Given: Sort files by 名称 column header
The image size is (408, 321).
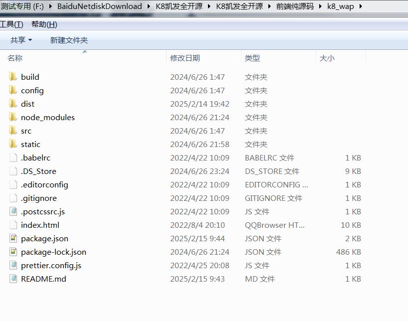Looking at the screenshot, I should pos(15,58).
